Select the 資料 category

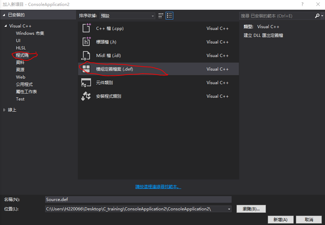tap(20, 62)
